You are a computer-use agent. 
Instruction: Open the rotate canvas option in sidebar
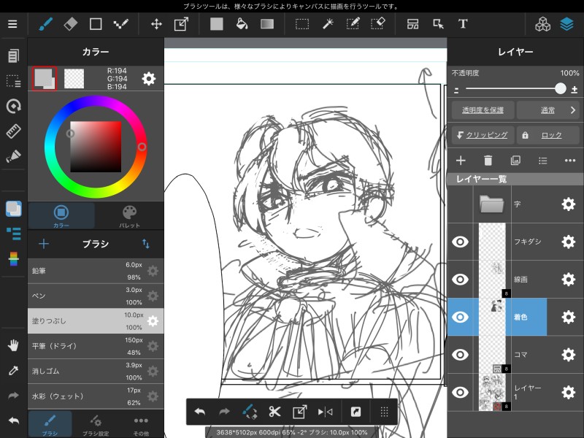click(13, 106)
